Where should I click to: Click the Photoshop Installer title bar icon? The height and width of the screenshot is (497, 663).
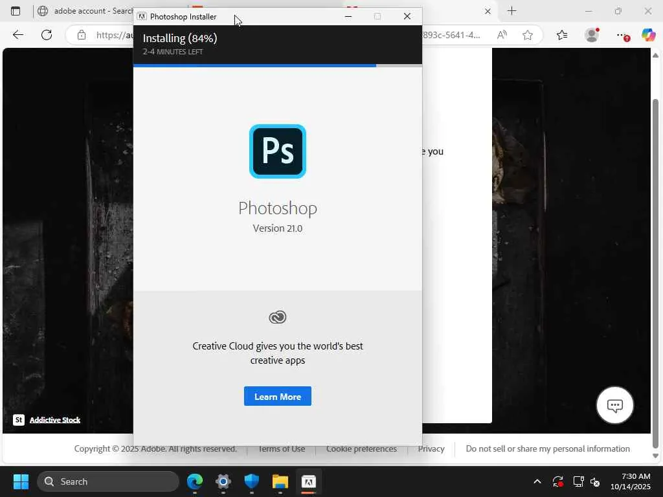click(142, 16)
